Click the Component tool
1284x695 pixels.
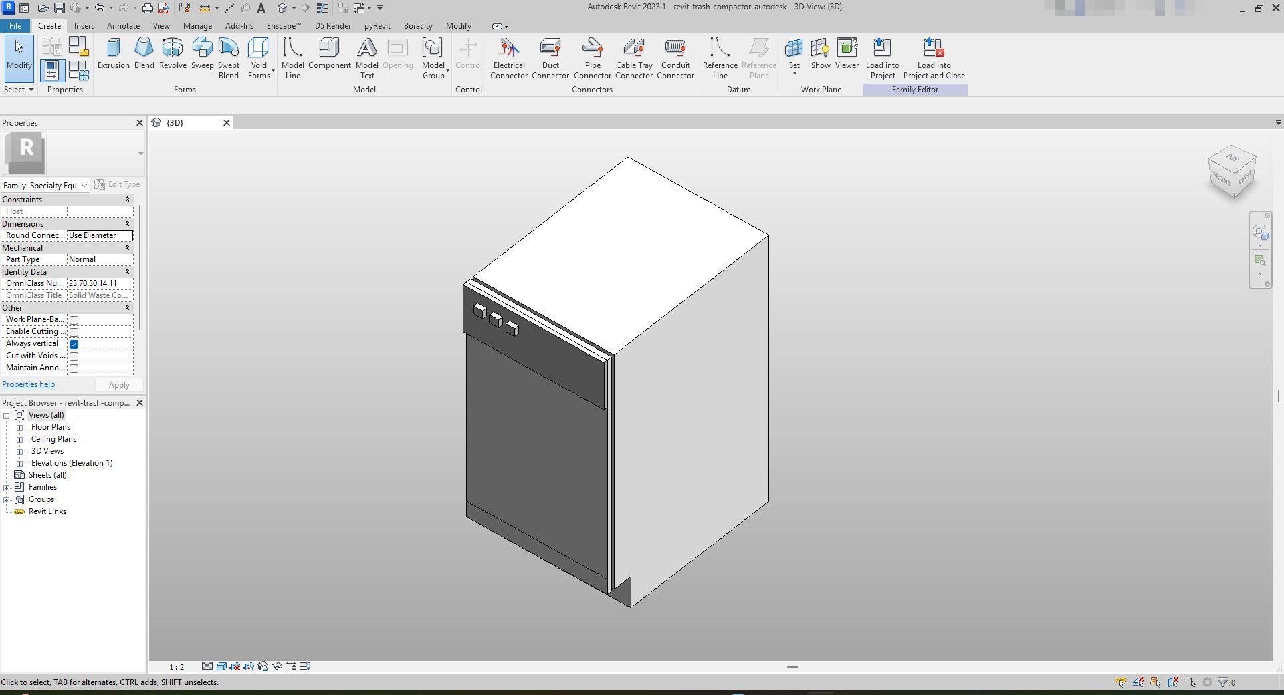pyautogui.click(x=329, y=53)
